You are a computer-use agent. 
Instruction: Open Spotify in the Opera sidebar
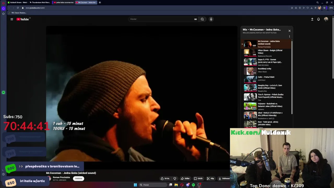pyautogui.click(x=3, y=92)
